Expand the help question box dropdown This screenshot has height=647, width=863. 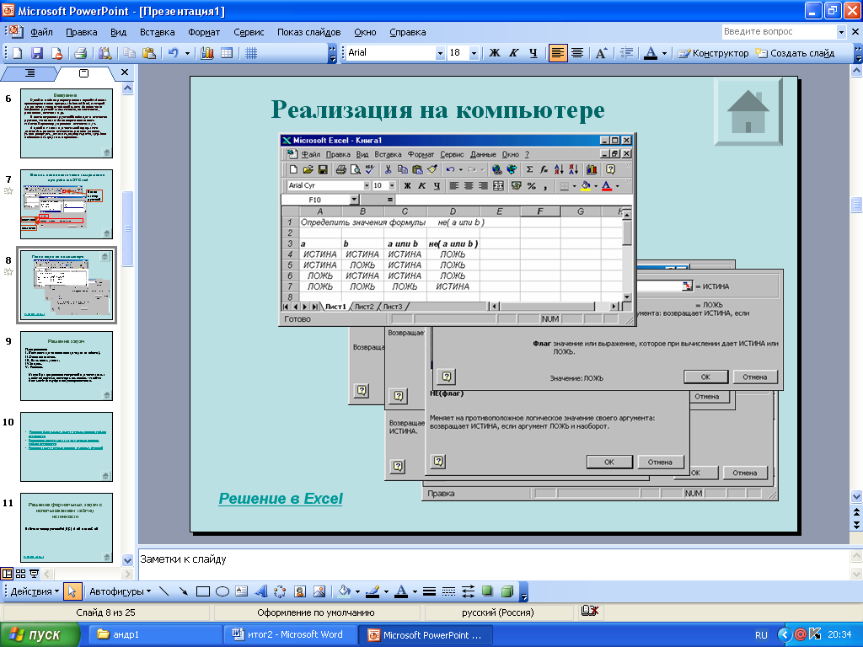click(x=841, y=32)
